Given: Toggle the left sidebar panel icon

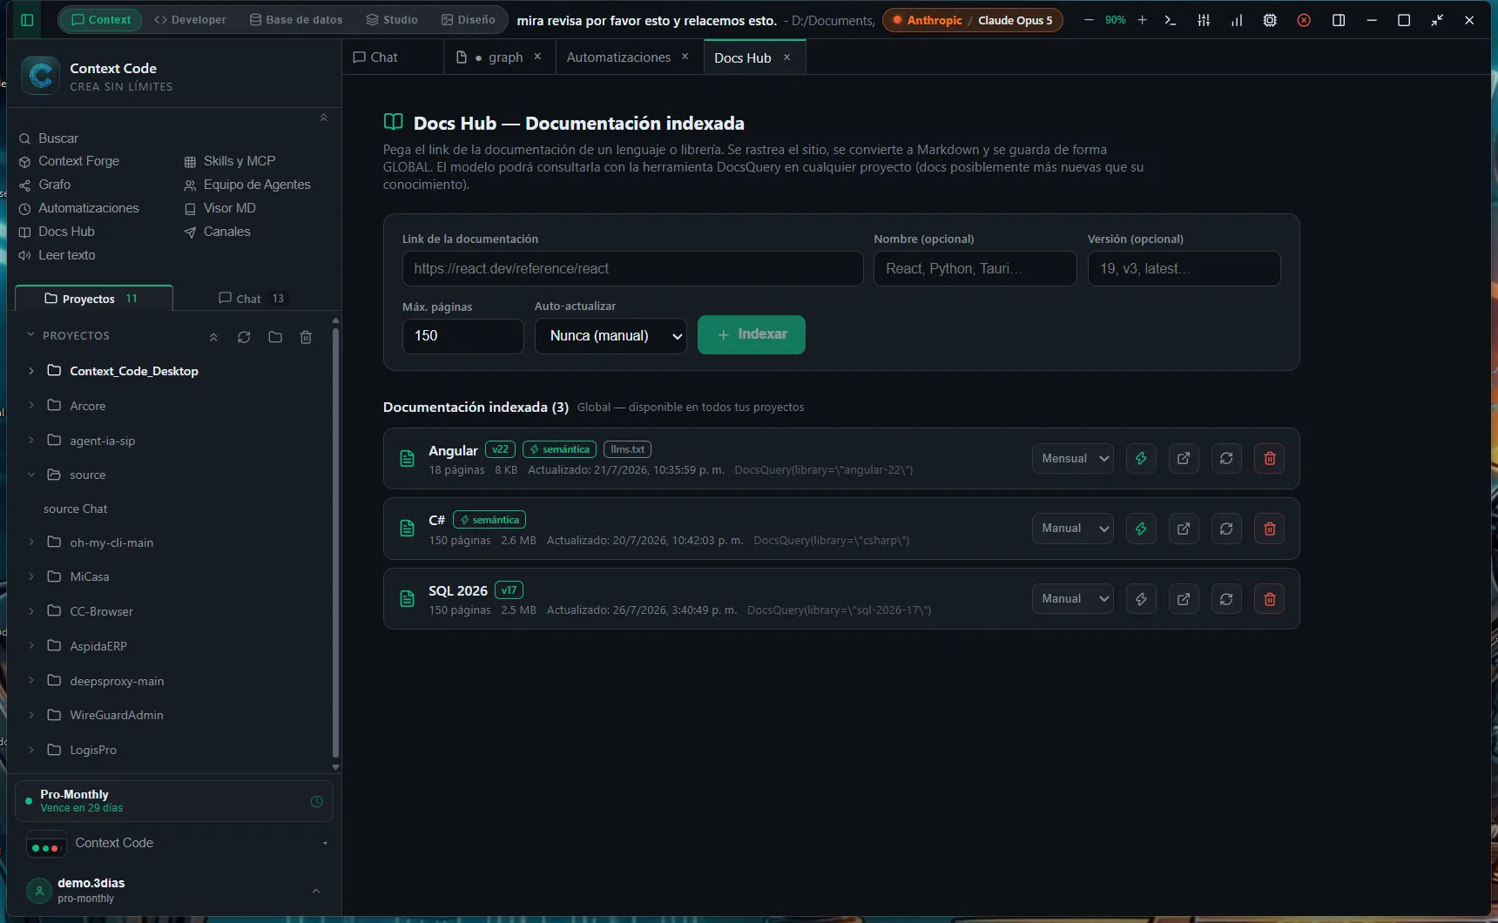Looking at the screenshot, I should click(x=27, y=20).
